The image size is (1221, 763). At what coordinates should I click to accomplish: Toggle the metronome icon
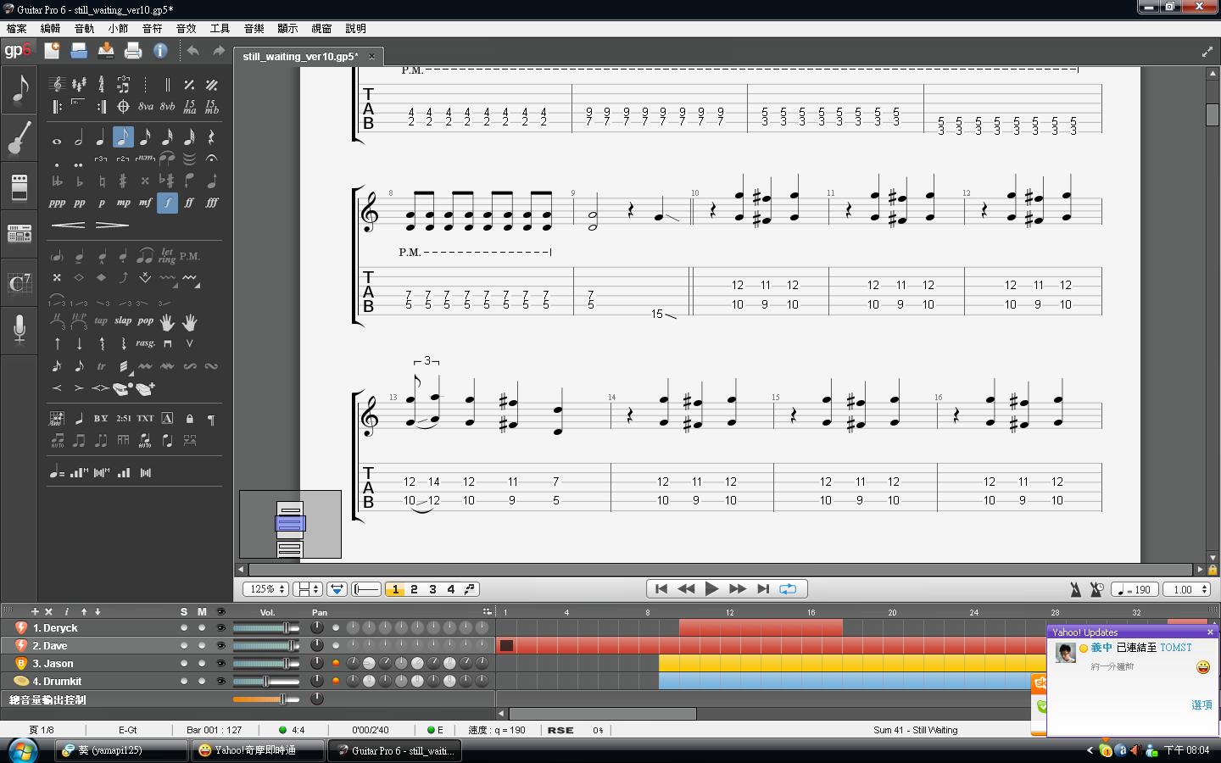1075,589
